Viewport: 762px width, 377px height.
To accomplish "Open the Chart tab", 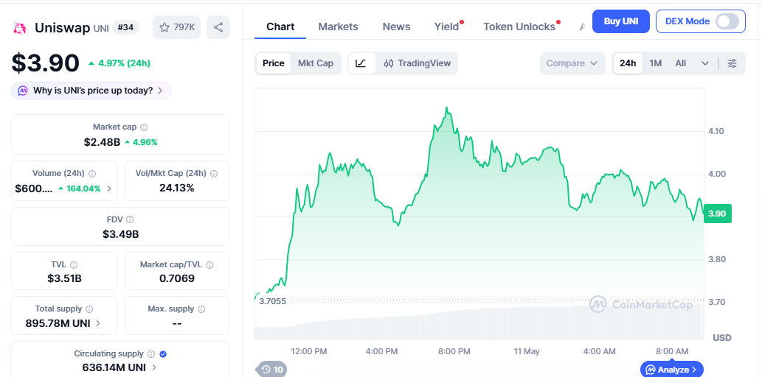I will 280,27.
